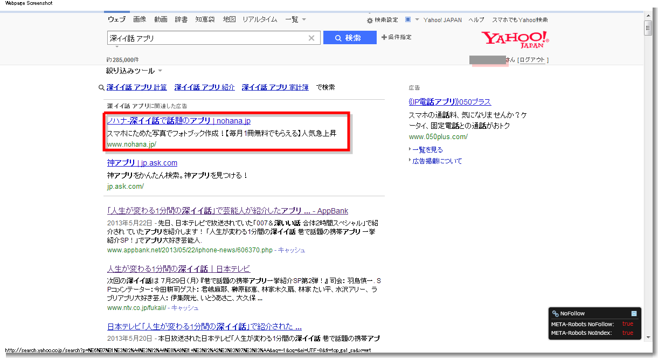658x358 pixels.
Task: Open cached copy of appbank.net result
Action: point(292,250)
